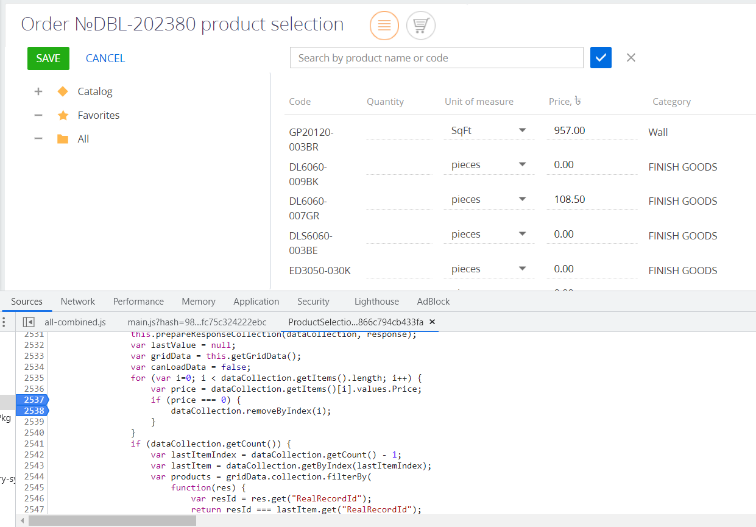Screen dimensions: 756x527
Task: Open the AdBlock DevTools tab
Action: pos(434,302)
